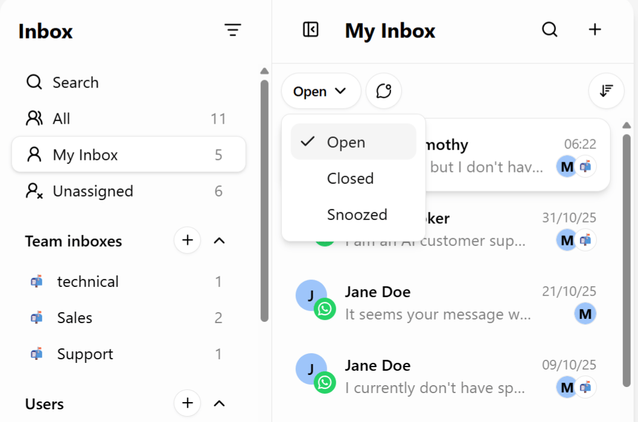The width and height of the screenshot is (638, 422).
Task: Click WhatsApp badge on 09/10/25 Jane Doe
Action: coord(325,383)
